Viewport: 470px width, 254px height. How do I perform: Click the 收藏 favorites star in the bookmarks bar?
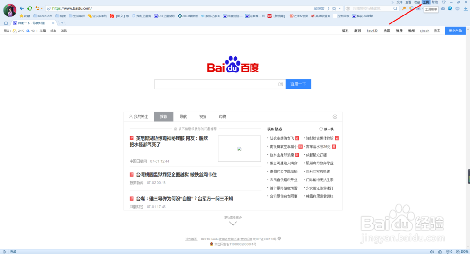click(24, 16)
